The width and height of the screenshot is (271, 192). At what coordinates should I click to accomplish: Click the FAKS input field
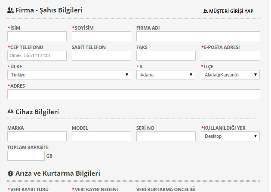pos(166,55)
